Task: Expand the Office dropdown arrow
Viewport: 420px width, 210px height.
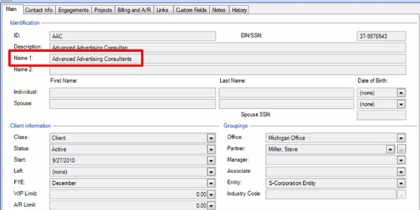Action: point(401,138)
